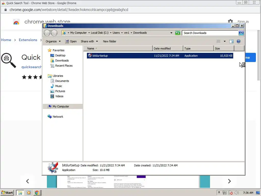Click the Chrome address bar URL
The image size is (261, 196).
click(x=69, y=10)
